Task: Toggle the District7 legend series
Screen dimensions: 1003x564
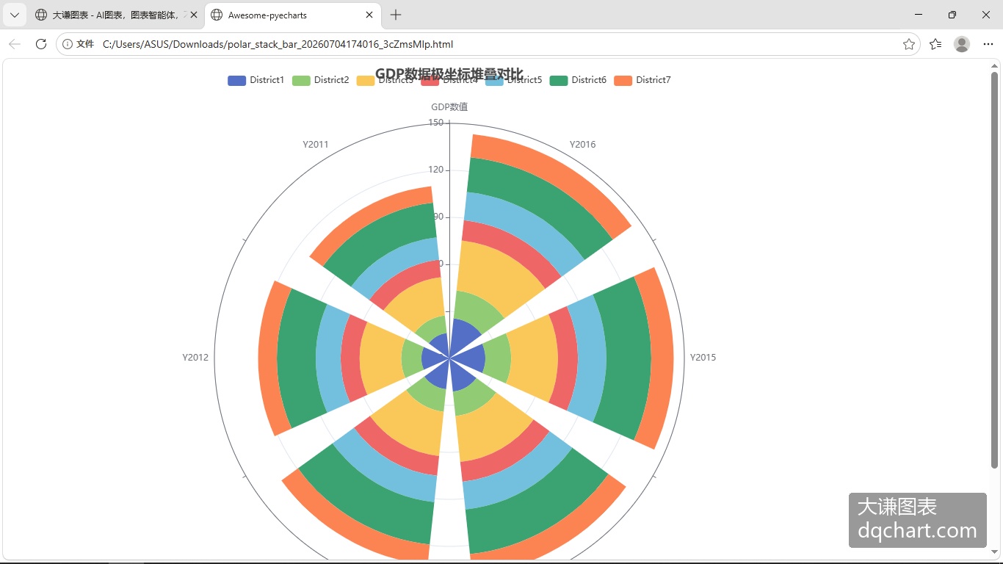Action: pos(642,80)
